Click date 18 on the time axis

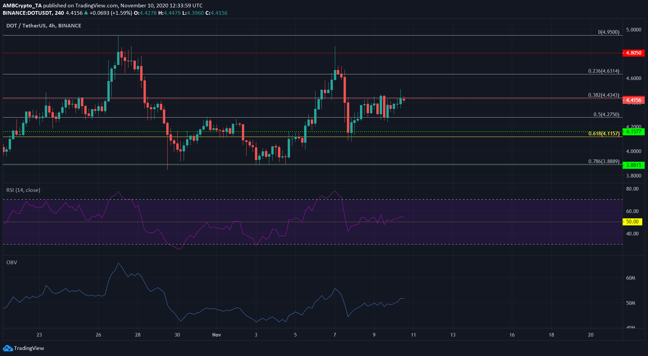tap(551, 335)
